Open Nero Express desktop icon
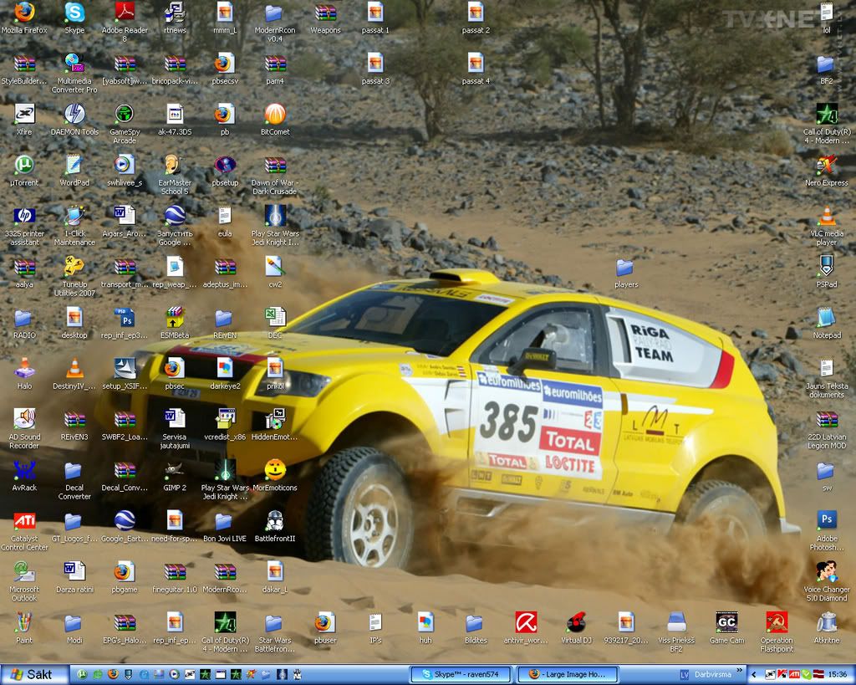This screenshot has height=685, width=856. (827, 170)
